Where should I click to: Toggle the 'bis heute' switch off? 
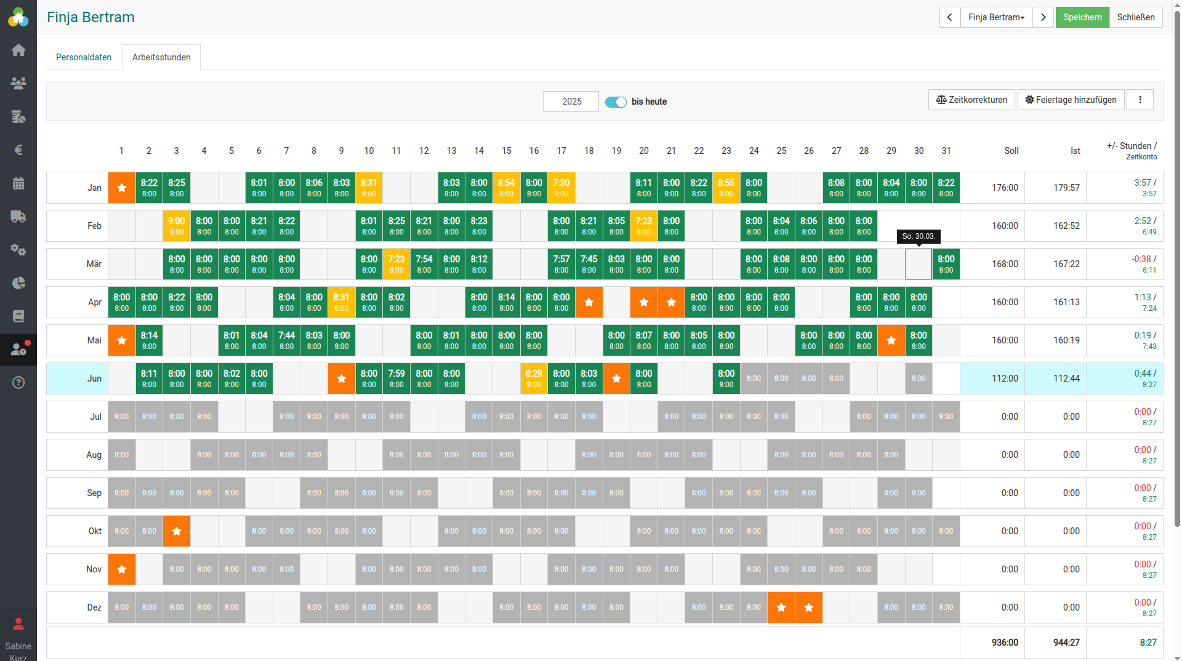616,102
